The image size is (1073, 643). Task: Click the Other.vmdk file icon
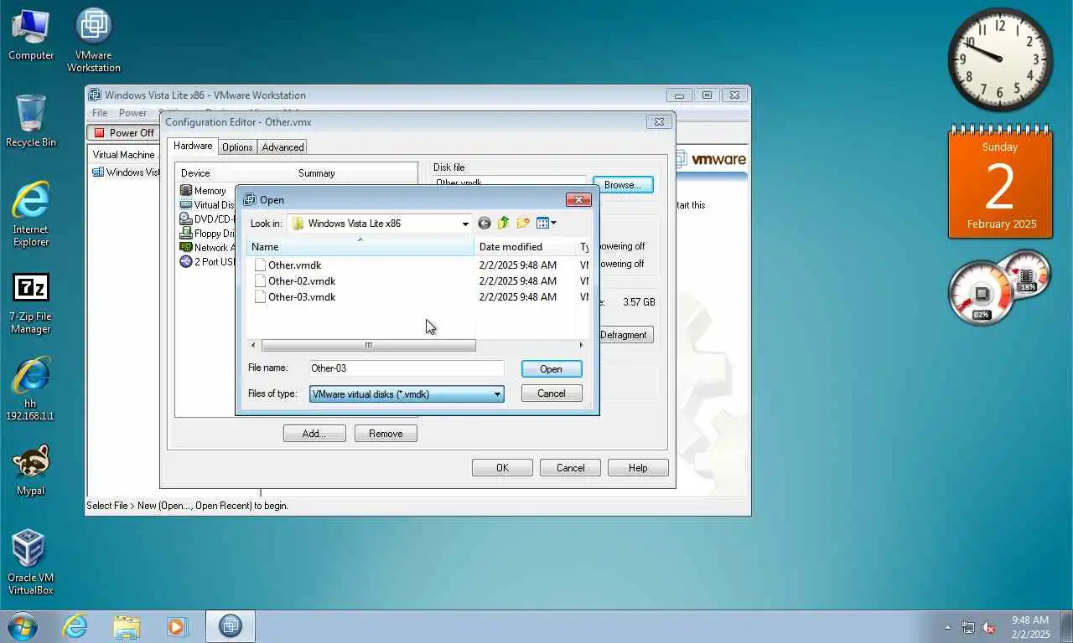260,265
